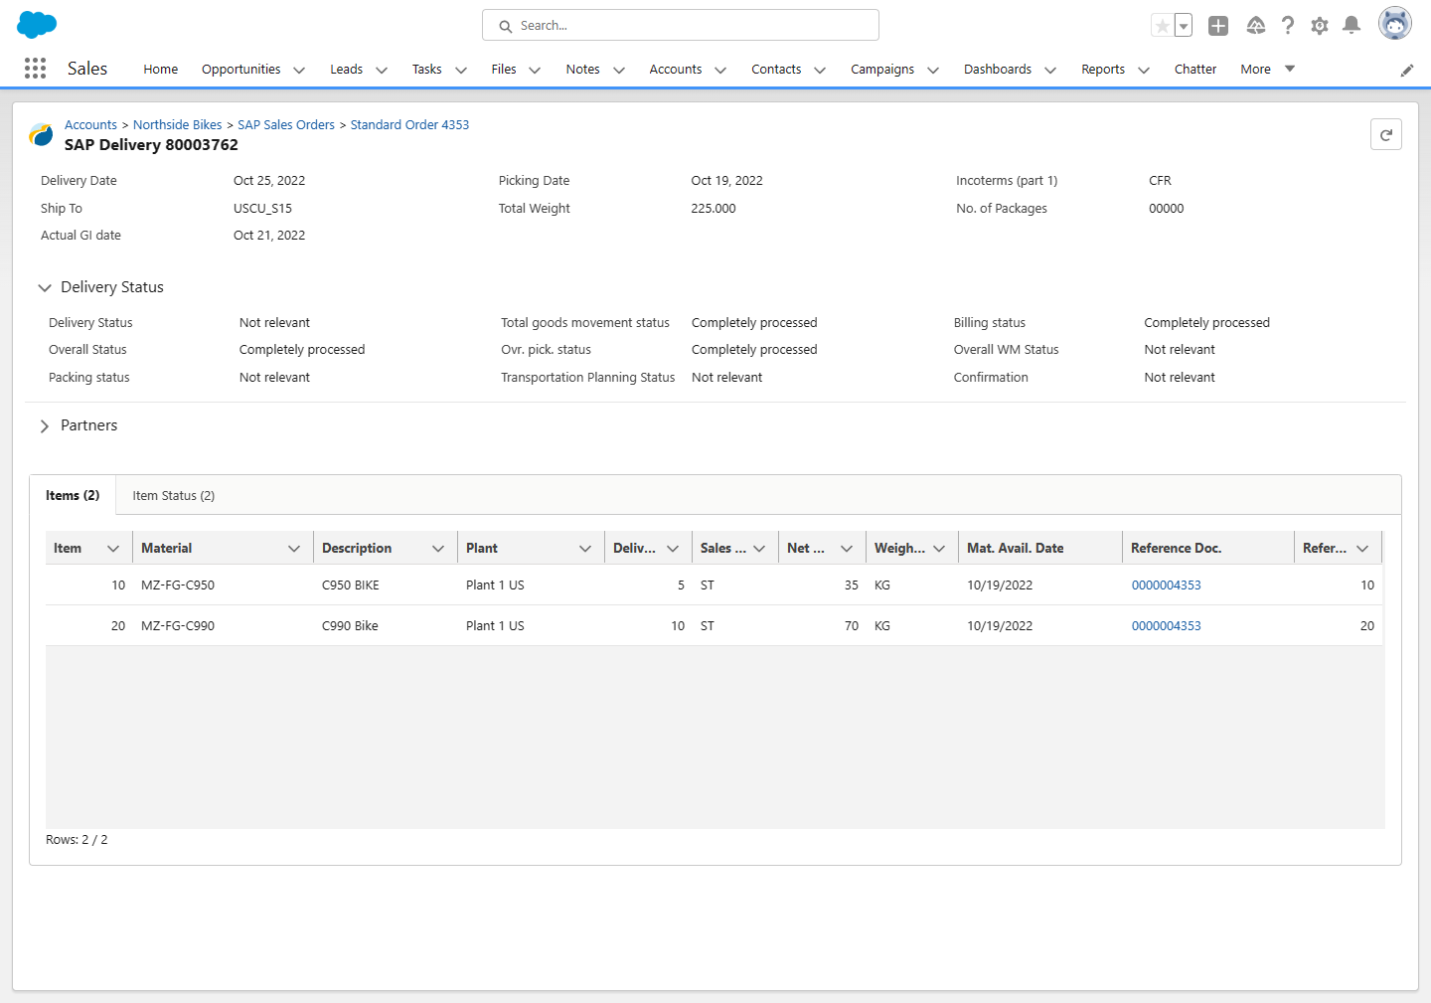Image resolution: width=1431 pixels, height=1003 pixels.
Task: Open the Opportunities tab
Action: pos(241,69)
